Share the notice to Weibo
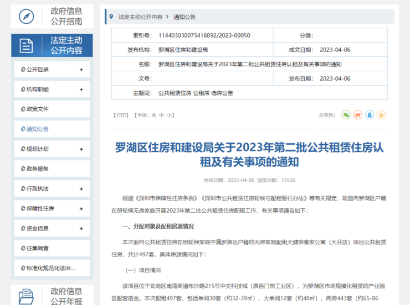This screenshot has width=410, height=305. (358, 115)
